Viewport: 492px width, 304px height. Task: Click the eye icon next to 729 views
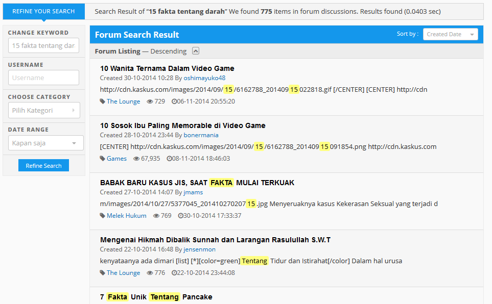coord(150,102)
